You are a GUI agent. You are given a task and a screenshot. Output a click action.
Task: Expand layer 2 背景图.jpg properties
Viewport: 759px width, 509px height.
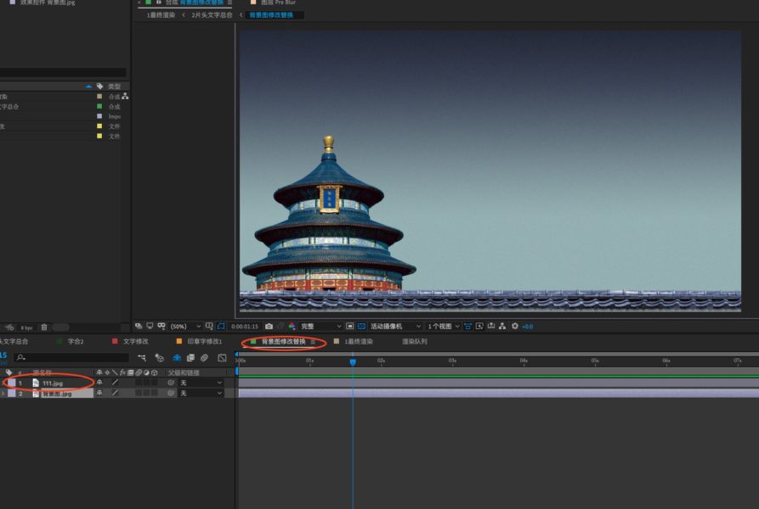[3, 394]
